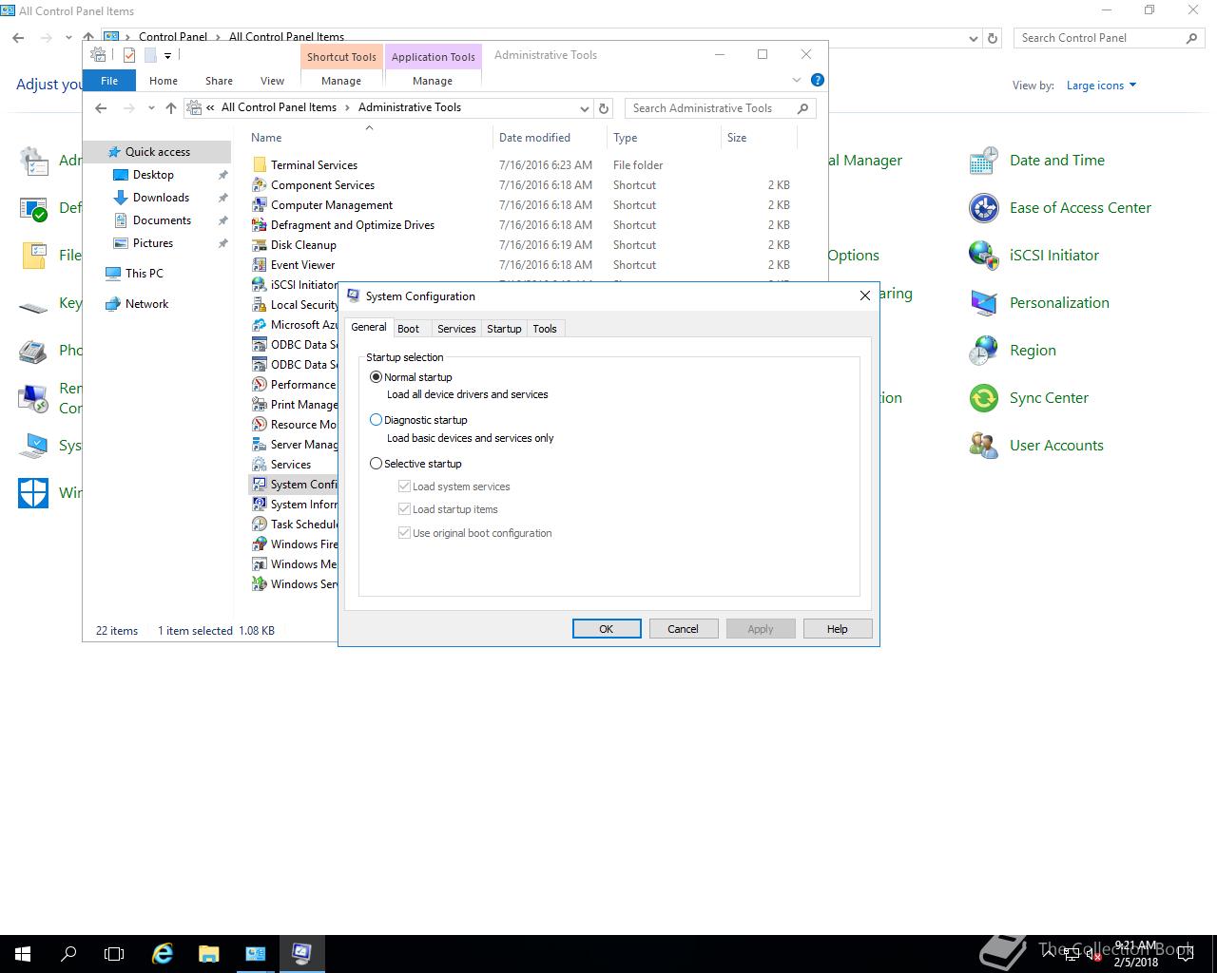
Task: Switch to the Startup tab
Action: pos(504,329)
